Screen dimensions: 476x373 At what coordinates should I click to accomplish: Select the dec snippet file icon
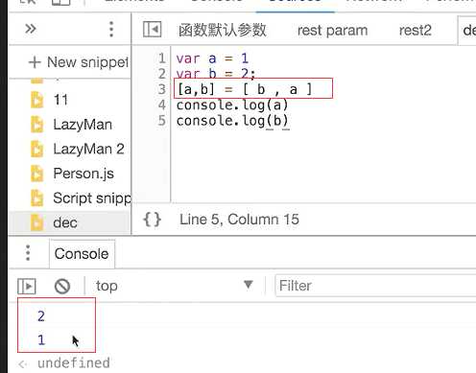coord(36,222)
